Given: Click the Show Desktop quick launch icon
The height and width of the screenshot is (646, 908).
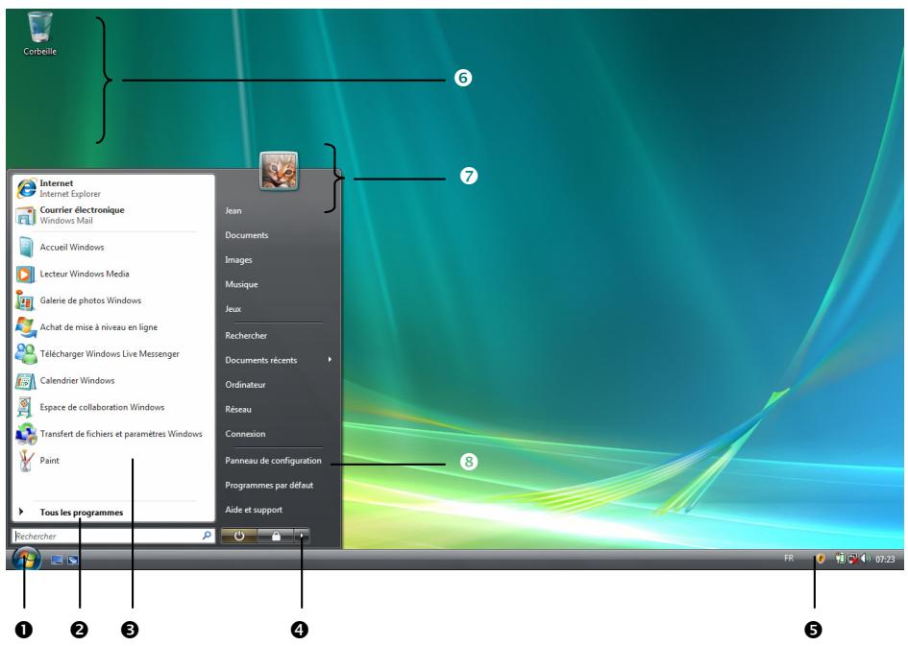Looking at the screenshot, I should coord(56,559).
